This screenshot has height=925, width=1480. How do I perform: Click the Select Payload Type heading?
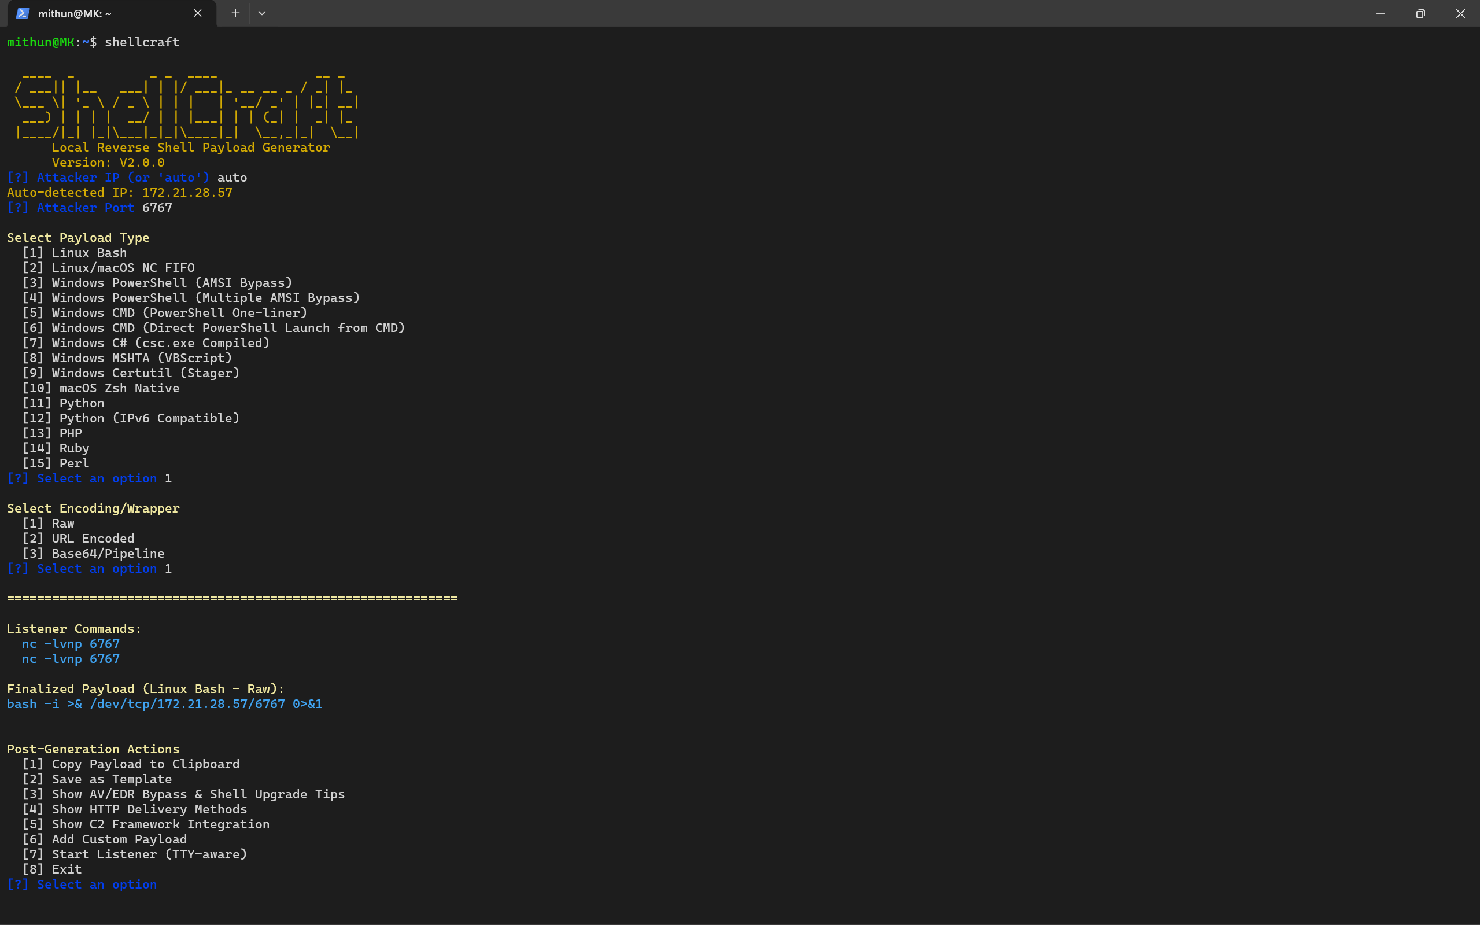[78, 238]
